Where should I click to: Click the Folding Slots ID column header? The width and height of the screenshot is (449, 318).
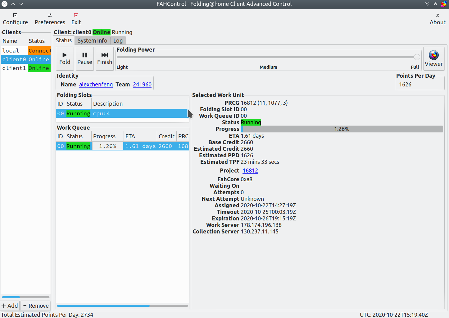pyautogui.click(x=60, y=104)
